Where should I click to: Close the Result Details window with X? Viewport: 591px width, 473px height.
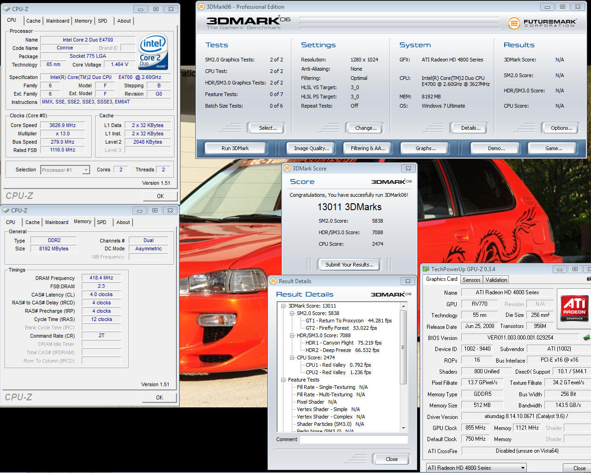[408, 281]
